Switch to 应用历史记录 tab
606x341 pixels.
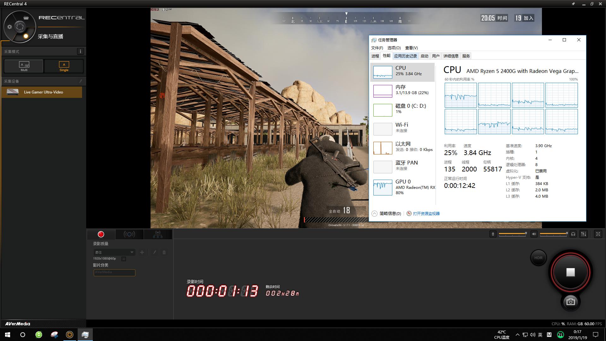[406, 56]
